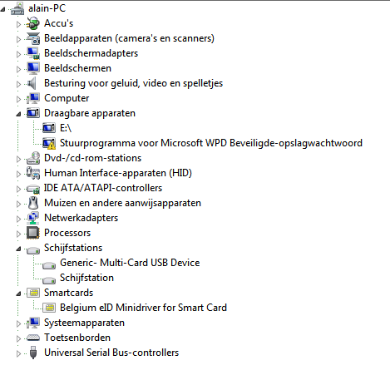Click the disc drive icon for Dvd-/cd-rom-stations
This screenshot has height=380, width=390.
coord(33,158)
